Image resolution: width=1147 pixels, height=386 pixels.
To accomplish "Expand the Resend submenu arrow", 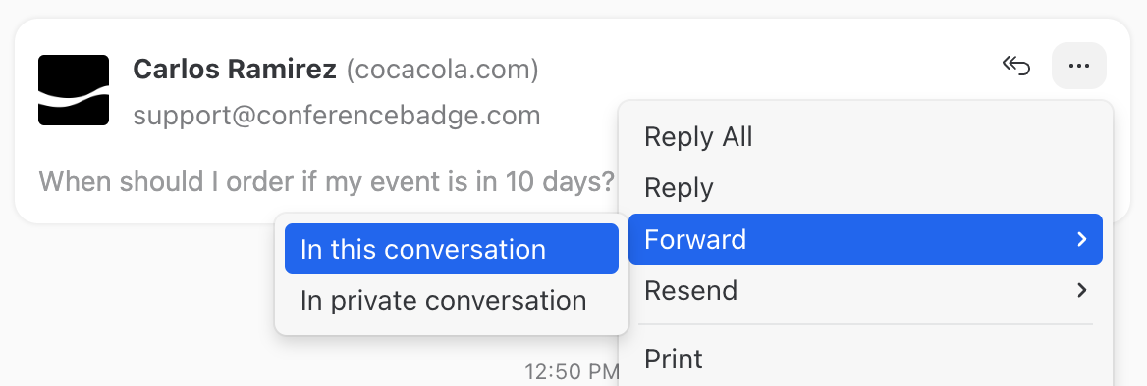I will pos(1082,290).
